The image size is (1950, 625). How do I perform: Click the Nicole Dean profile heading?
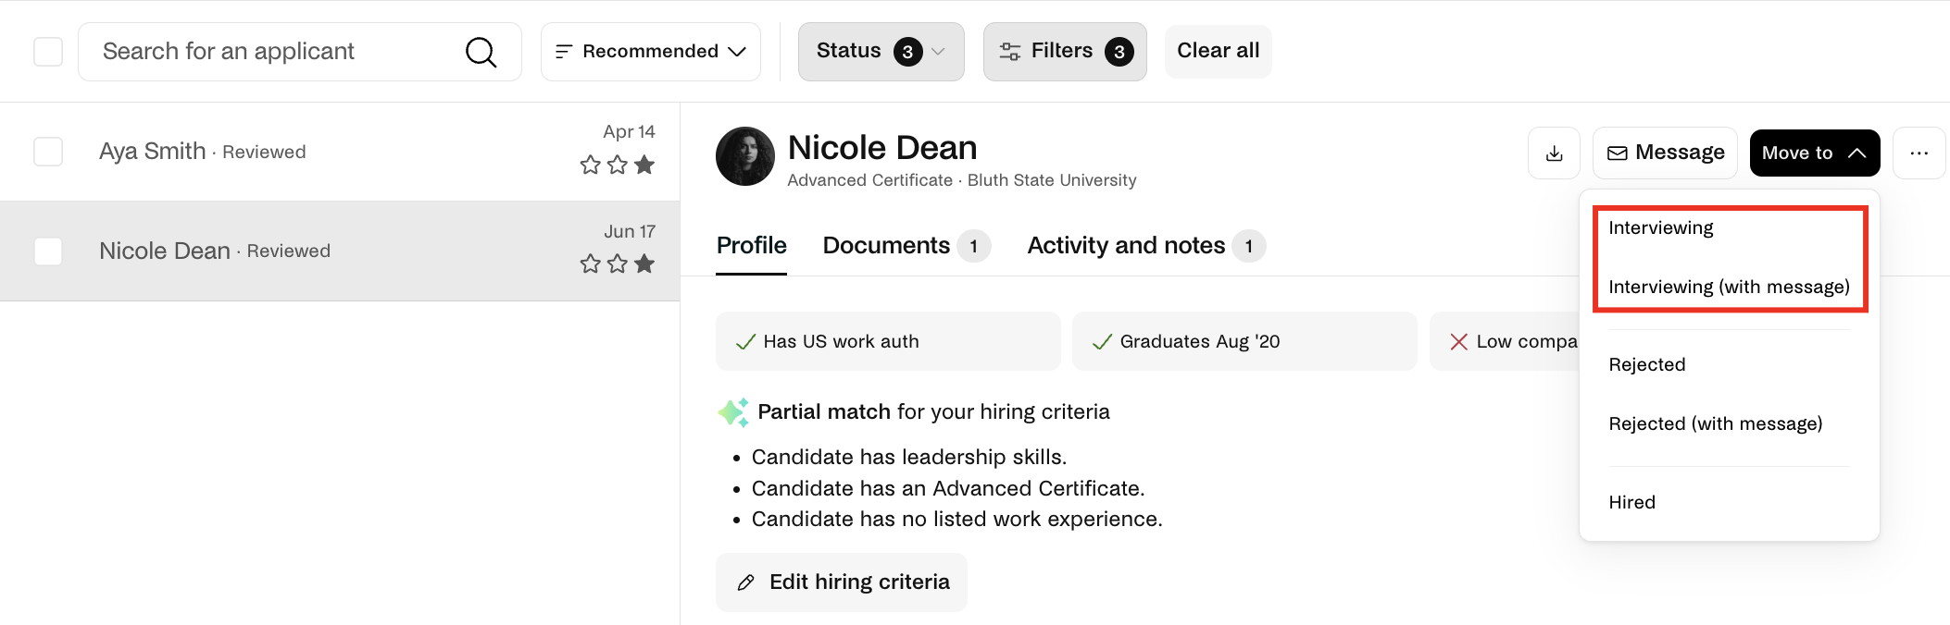pyautogui.click(x=882, y=148)
